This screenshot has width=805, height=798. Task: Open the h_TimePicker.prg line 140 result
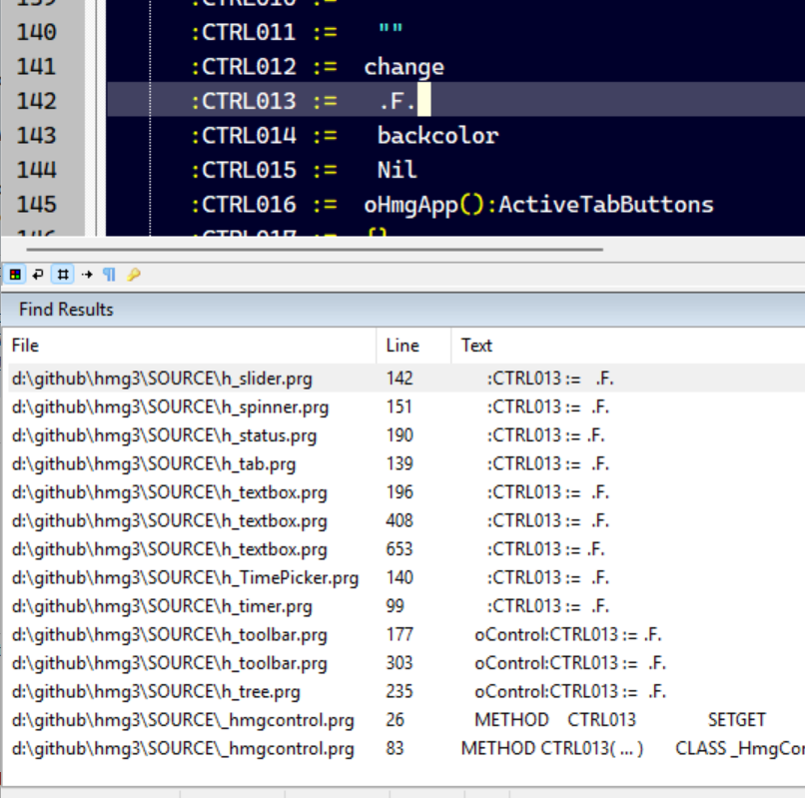coord(406,578)
